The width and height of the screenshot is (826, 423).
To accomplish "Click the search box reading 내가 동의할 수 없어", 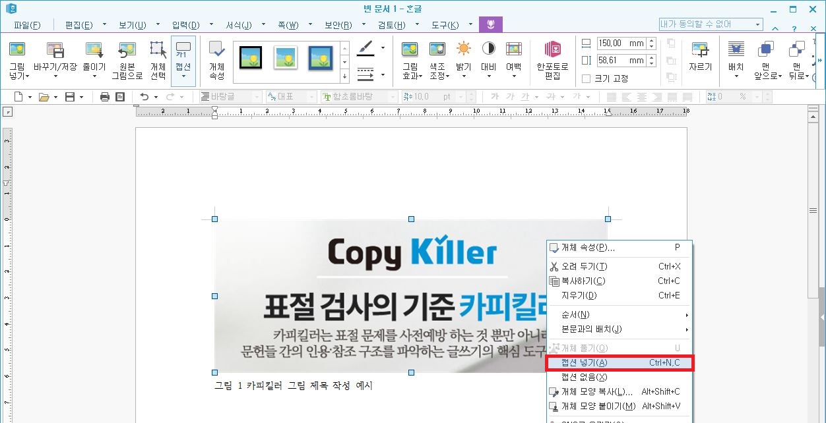I will (711, 24).
